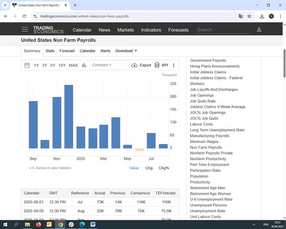Select the Summary tab

32,51
